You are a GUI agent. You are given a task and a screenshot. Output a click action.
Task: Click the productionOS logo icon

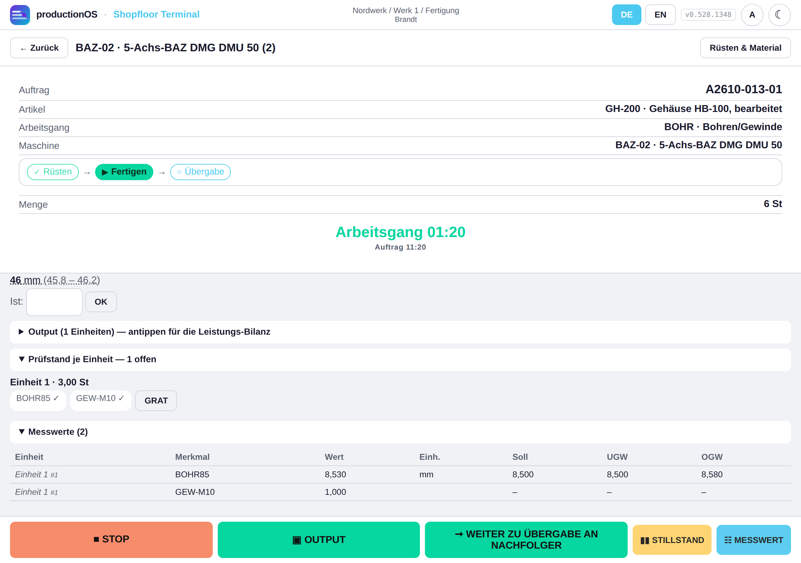(x=20, y=15)
